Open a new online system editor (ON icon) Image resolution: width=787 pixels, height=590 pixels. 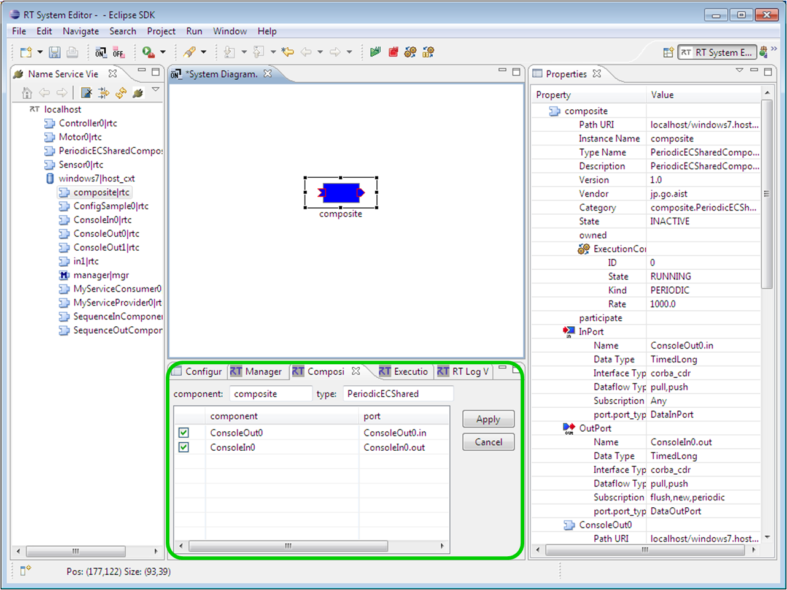pyautogui.click(x=101, y=53)
